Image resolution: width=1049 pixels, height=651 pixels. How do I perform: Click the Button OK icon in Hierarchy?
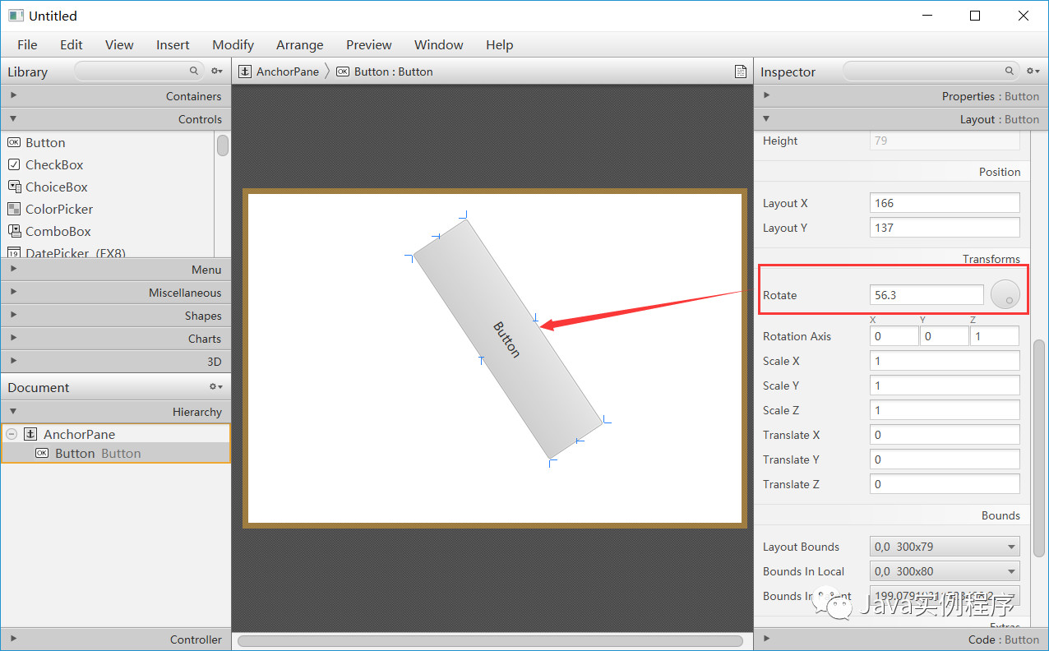(42, 453)
